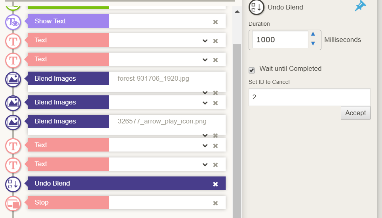Image resolution: width=382 pixels, height=218 pixels.
Task: Expand the 326577_arrow_play_icon.png Blend Images row
Action: click(x=205, y=135)
